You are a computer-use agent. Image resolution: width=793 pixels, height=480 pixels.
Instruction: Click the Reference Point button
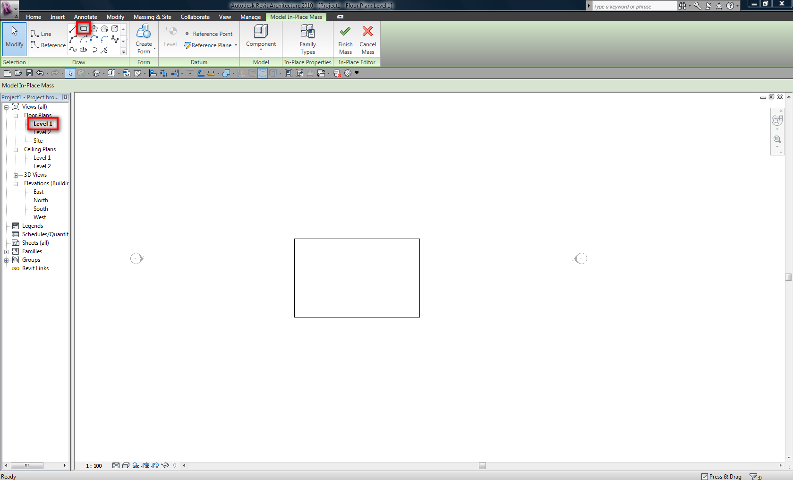click(208, 34)
